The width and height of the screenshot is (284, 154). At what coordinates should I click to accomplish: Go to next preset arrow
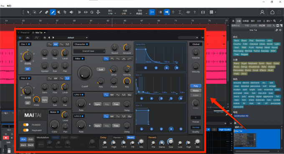tap(53, 38)
